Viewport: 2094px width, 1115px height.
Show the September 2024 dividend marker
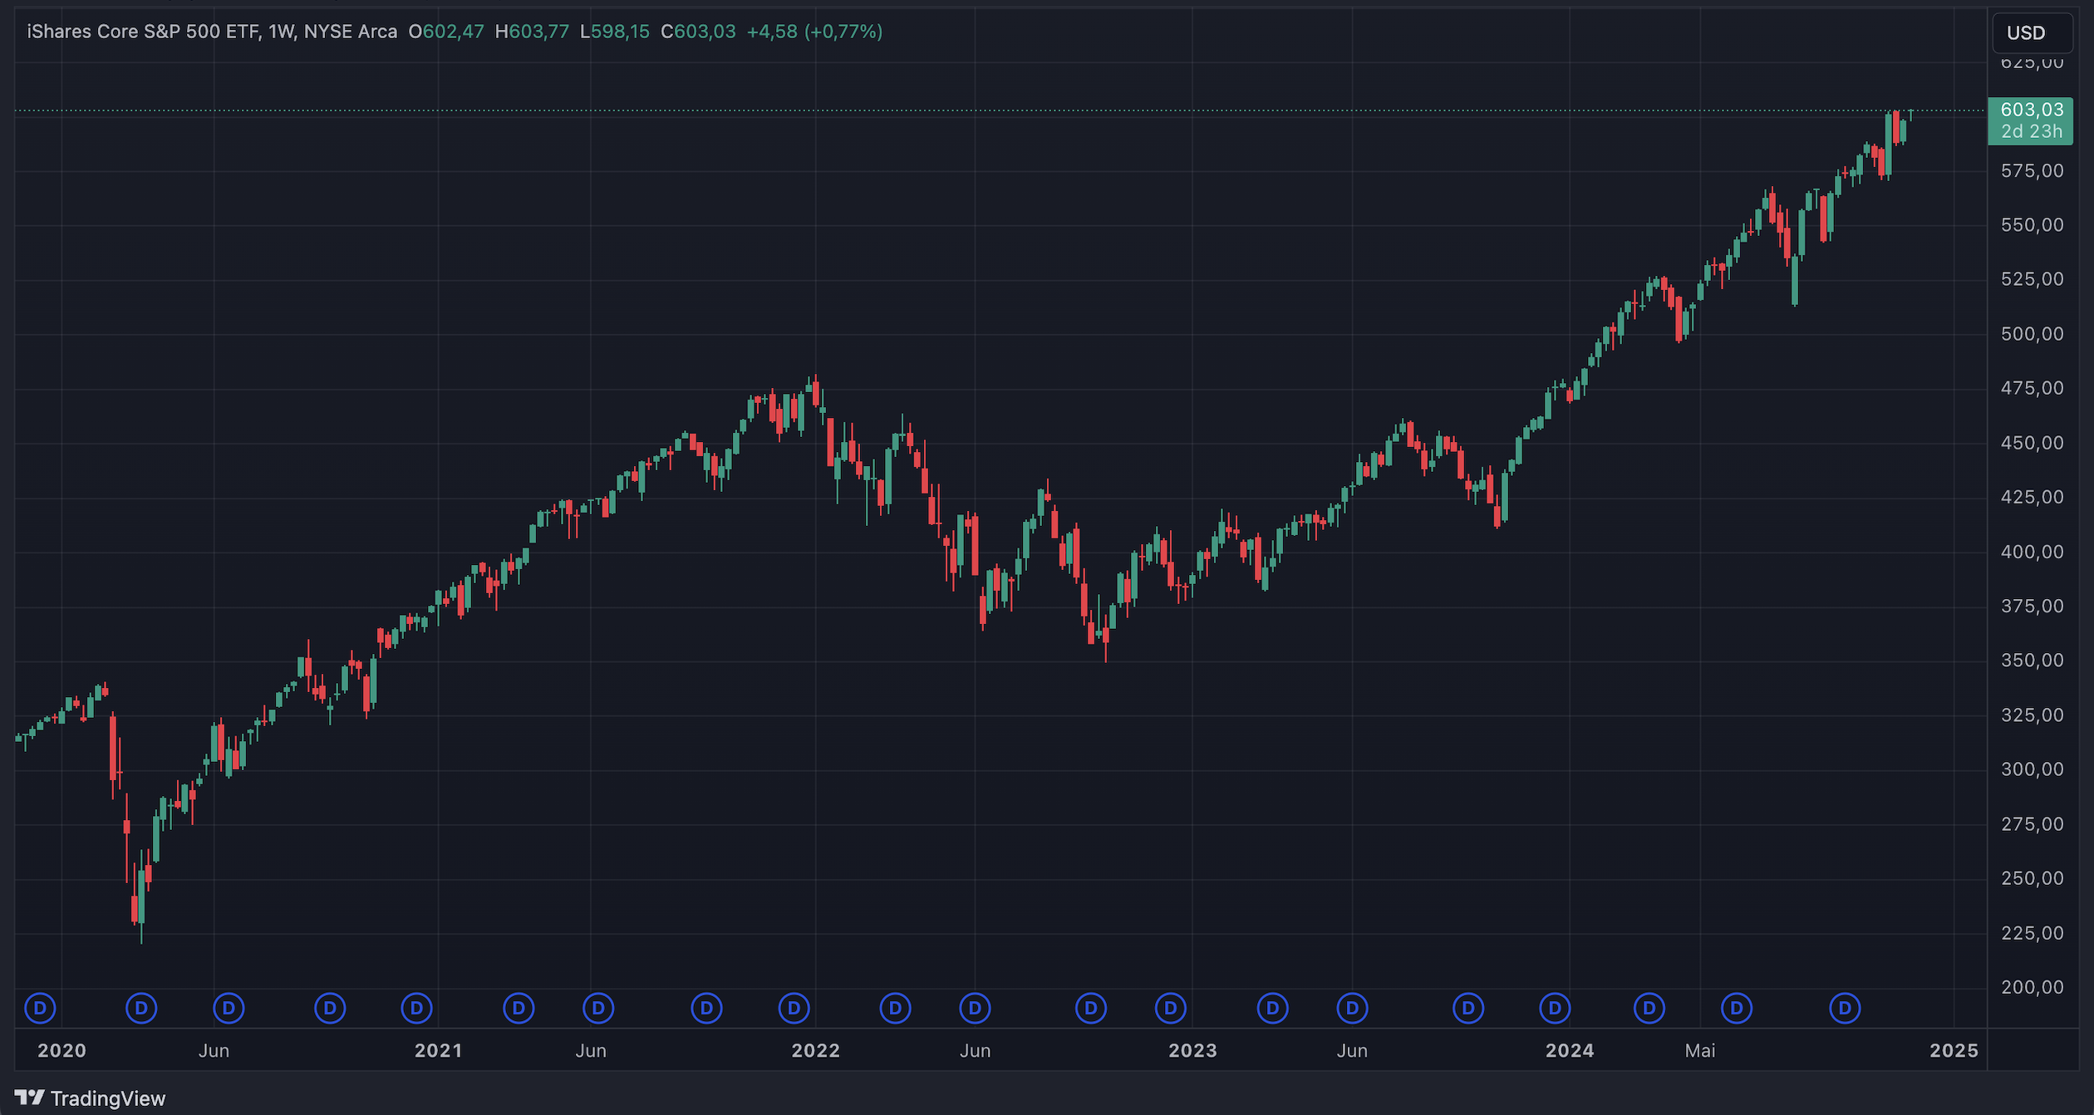click(x=1845, y=1009)
